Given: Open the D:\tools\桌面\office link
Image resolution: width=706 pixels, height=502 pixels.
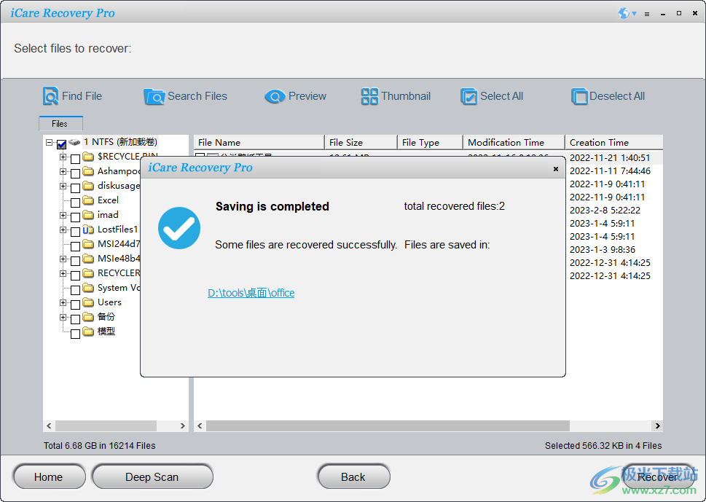Looking at the screenshot, I should [251, 292].
